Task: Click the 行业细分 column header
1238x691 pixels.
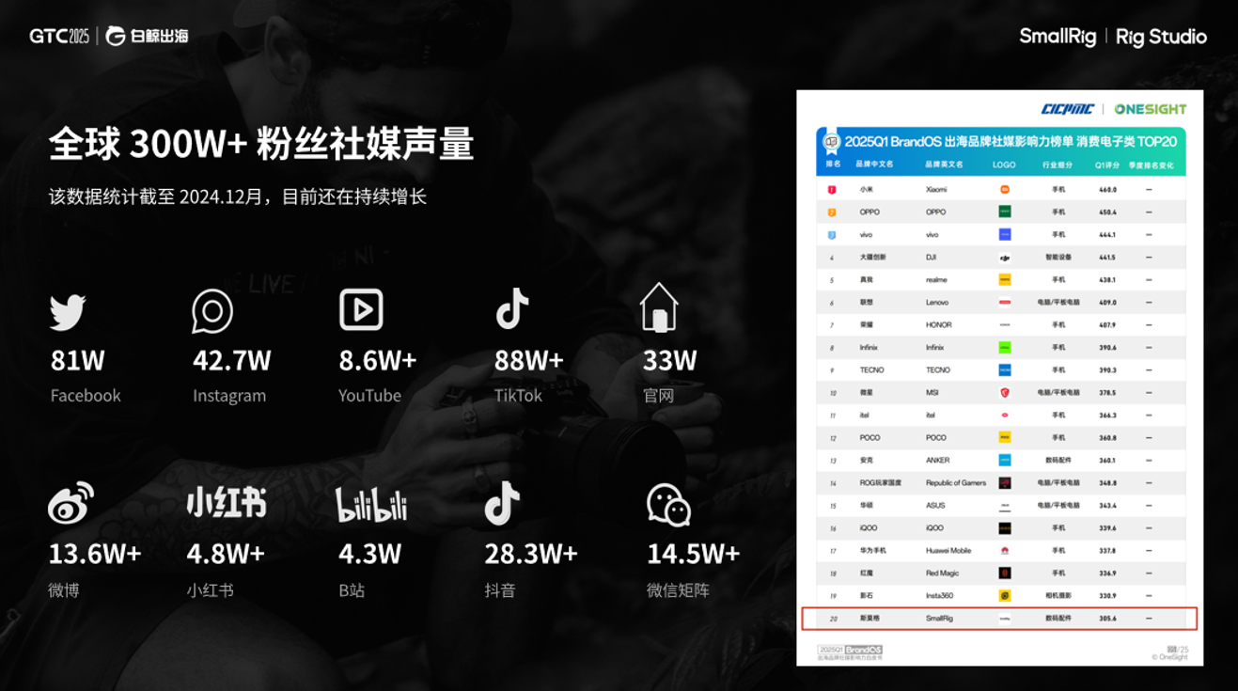Action: 1058,165
